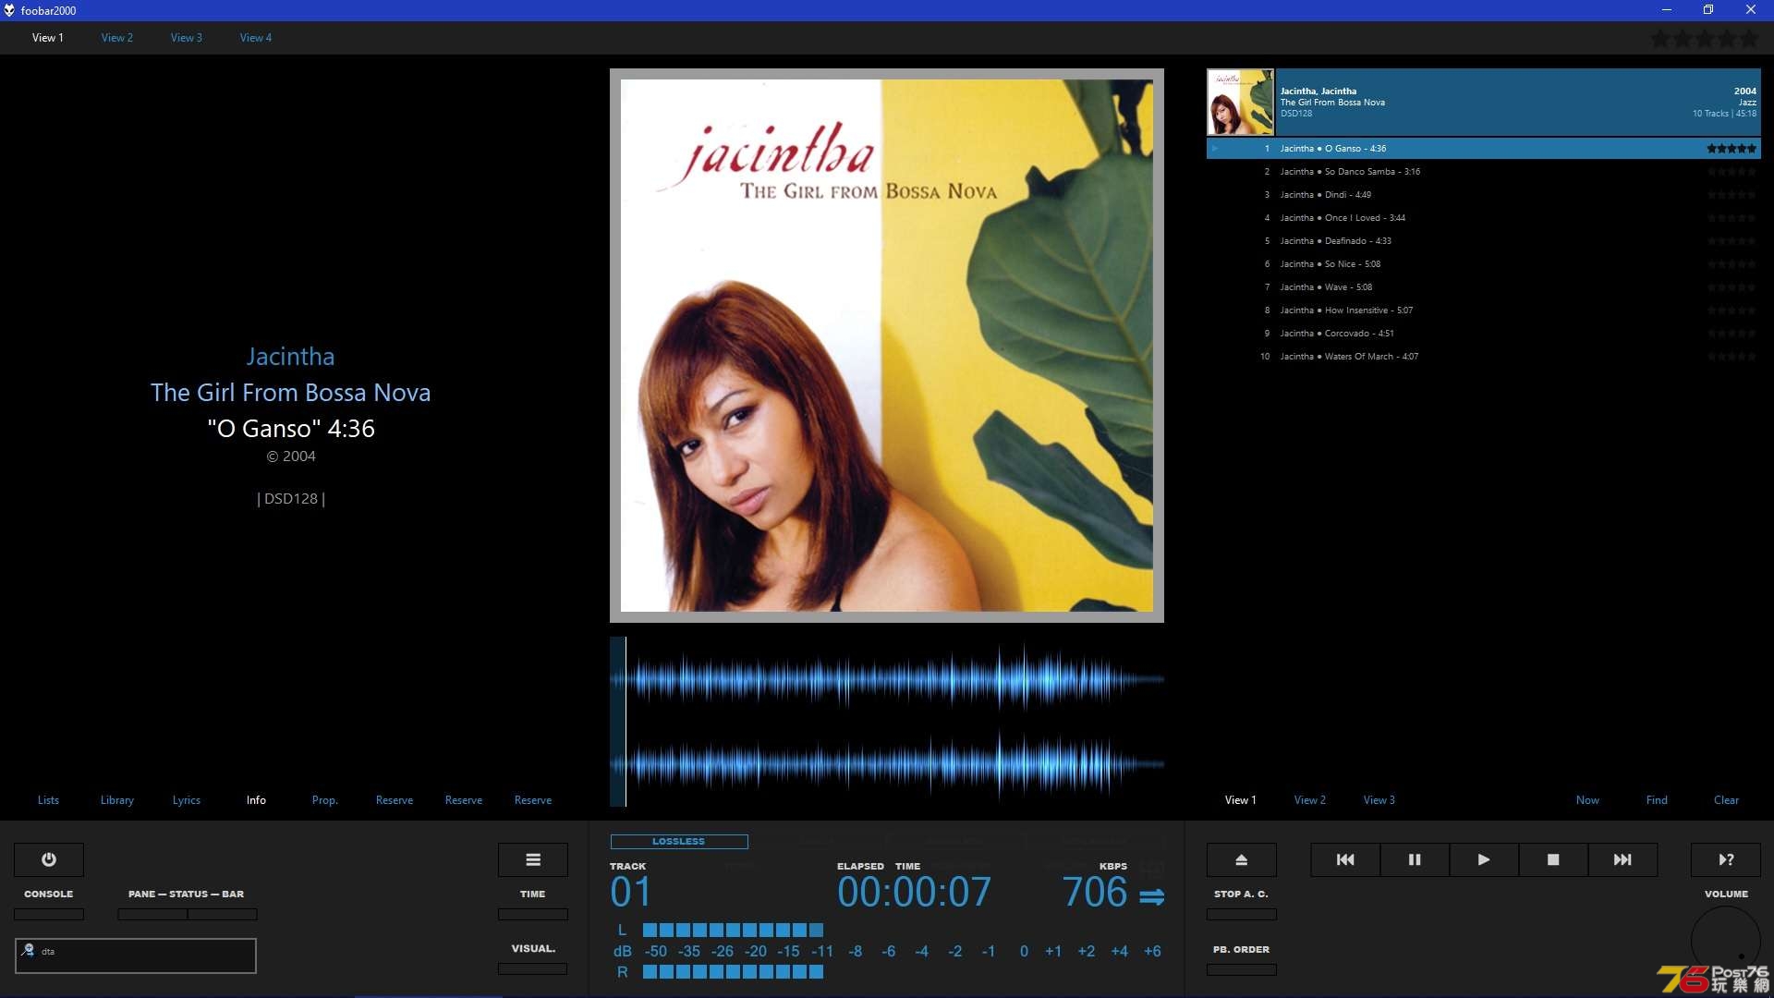Switch to View 2 tab at the top
The width and height of the screenshot is (1774, 998).
117,38
